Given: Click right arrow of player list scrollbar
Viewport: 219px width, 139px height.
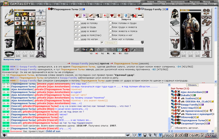Looking at the screenshot, I should pos(212,131).
